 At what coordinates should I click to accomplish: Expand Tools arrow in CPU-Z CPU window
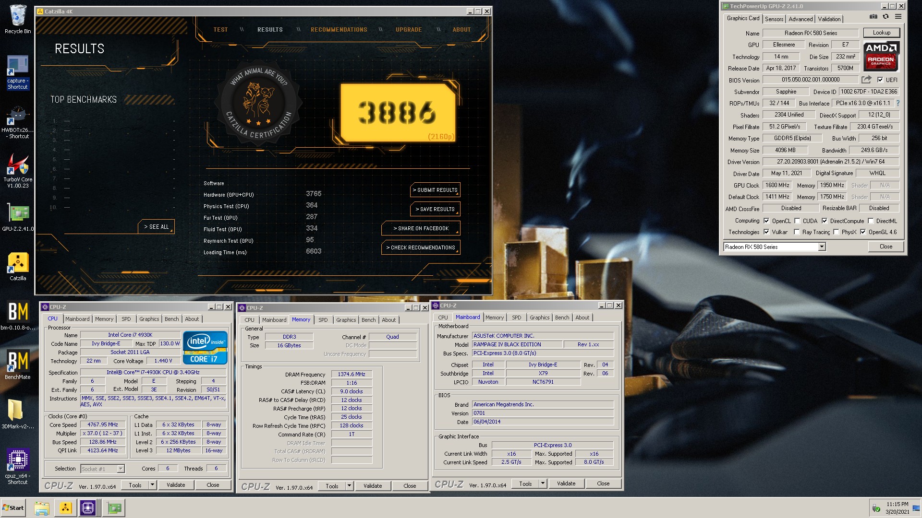[152, 485]
